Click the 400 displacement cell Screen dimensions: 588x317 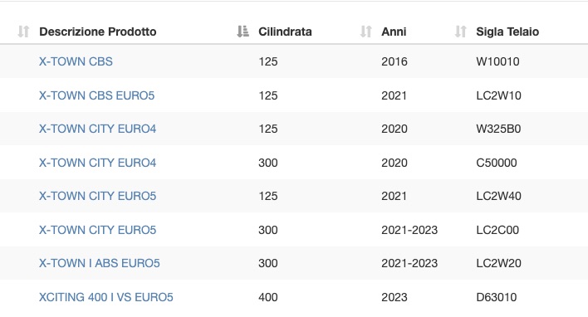pos(268,298)
